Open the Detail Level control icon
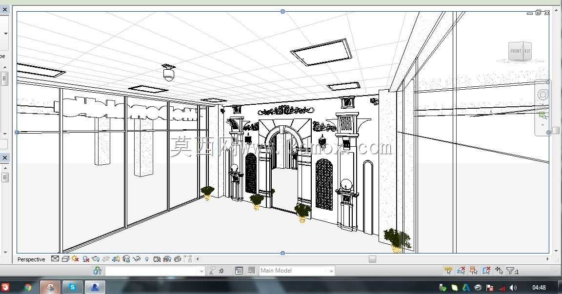Screen dimensions: 562x294 (x=55, y=259)
